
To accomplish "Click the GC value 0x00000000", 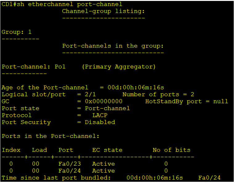I will (104, 101).
